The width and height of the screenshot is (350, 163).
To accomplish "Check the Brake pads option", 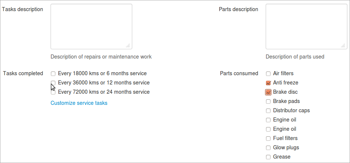I will (268, 101).
